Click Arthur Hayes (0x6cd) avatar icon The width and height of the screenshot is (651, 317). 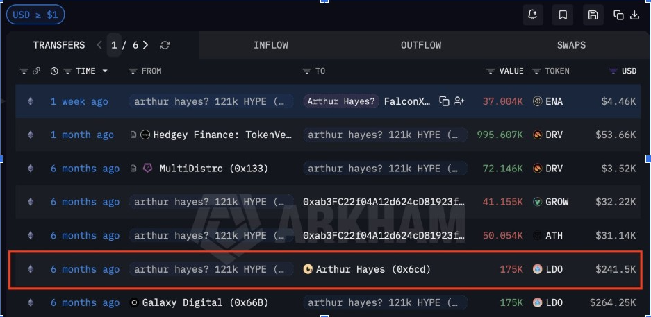tap(308, 269)
